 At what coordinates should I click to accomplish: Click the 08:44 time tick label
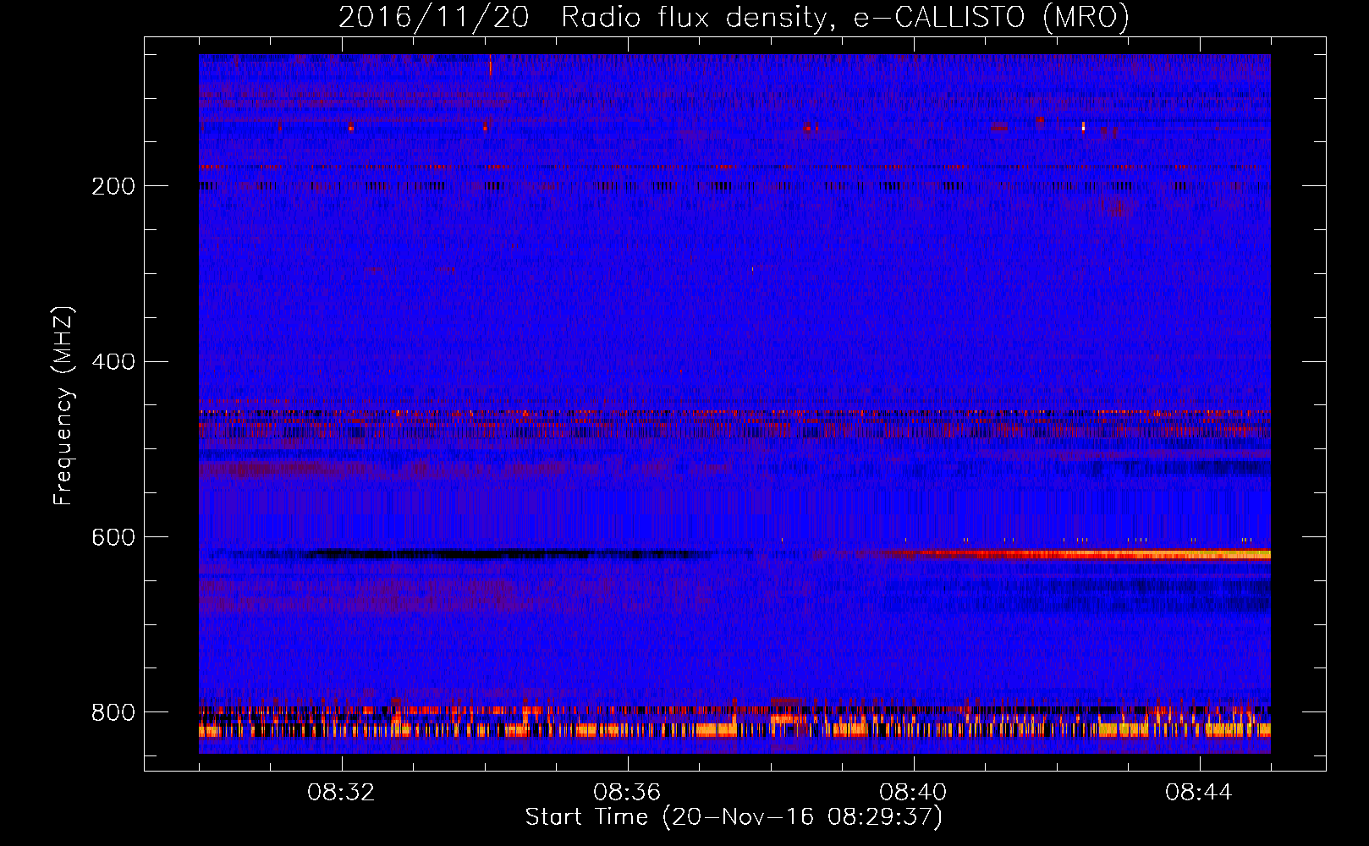point(1199,793)
